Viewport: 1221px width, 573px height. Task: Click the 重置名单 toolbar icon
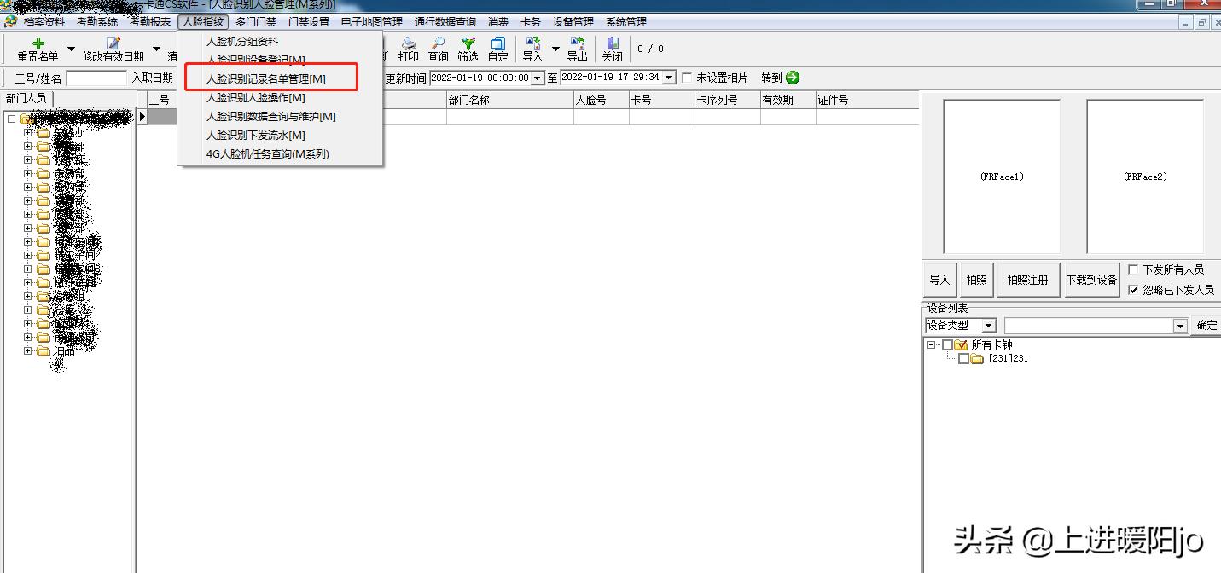tap(38, 43)
